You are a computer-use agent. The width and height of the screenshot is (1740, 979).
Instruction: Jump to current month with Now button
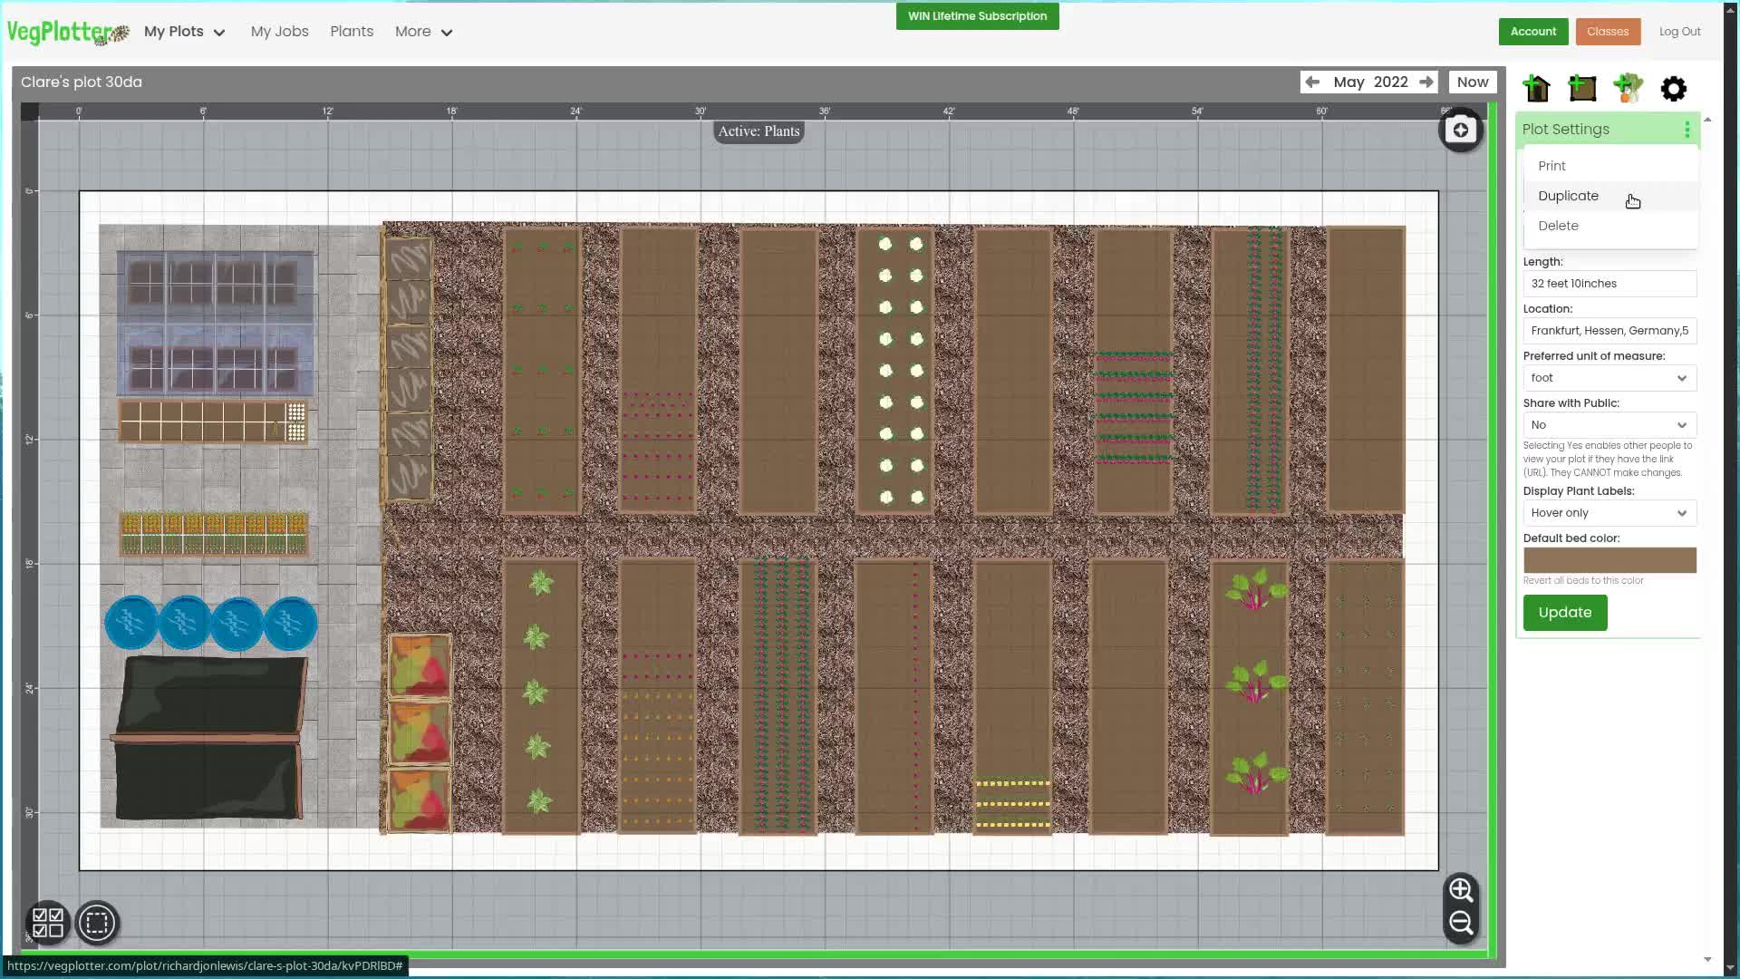[1472, 82]
